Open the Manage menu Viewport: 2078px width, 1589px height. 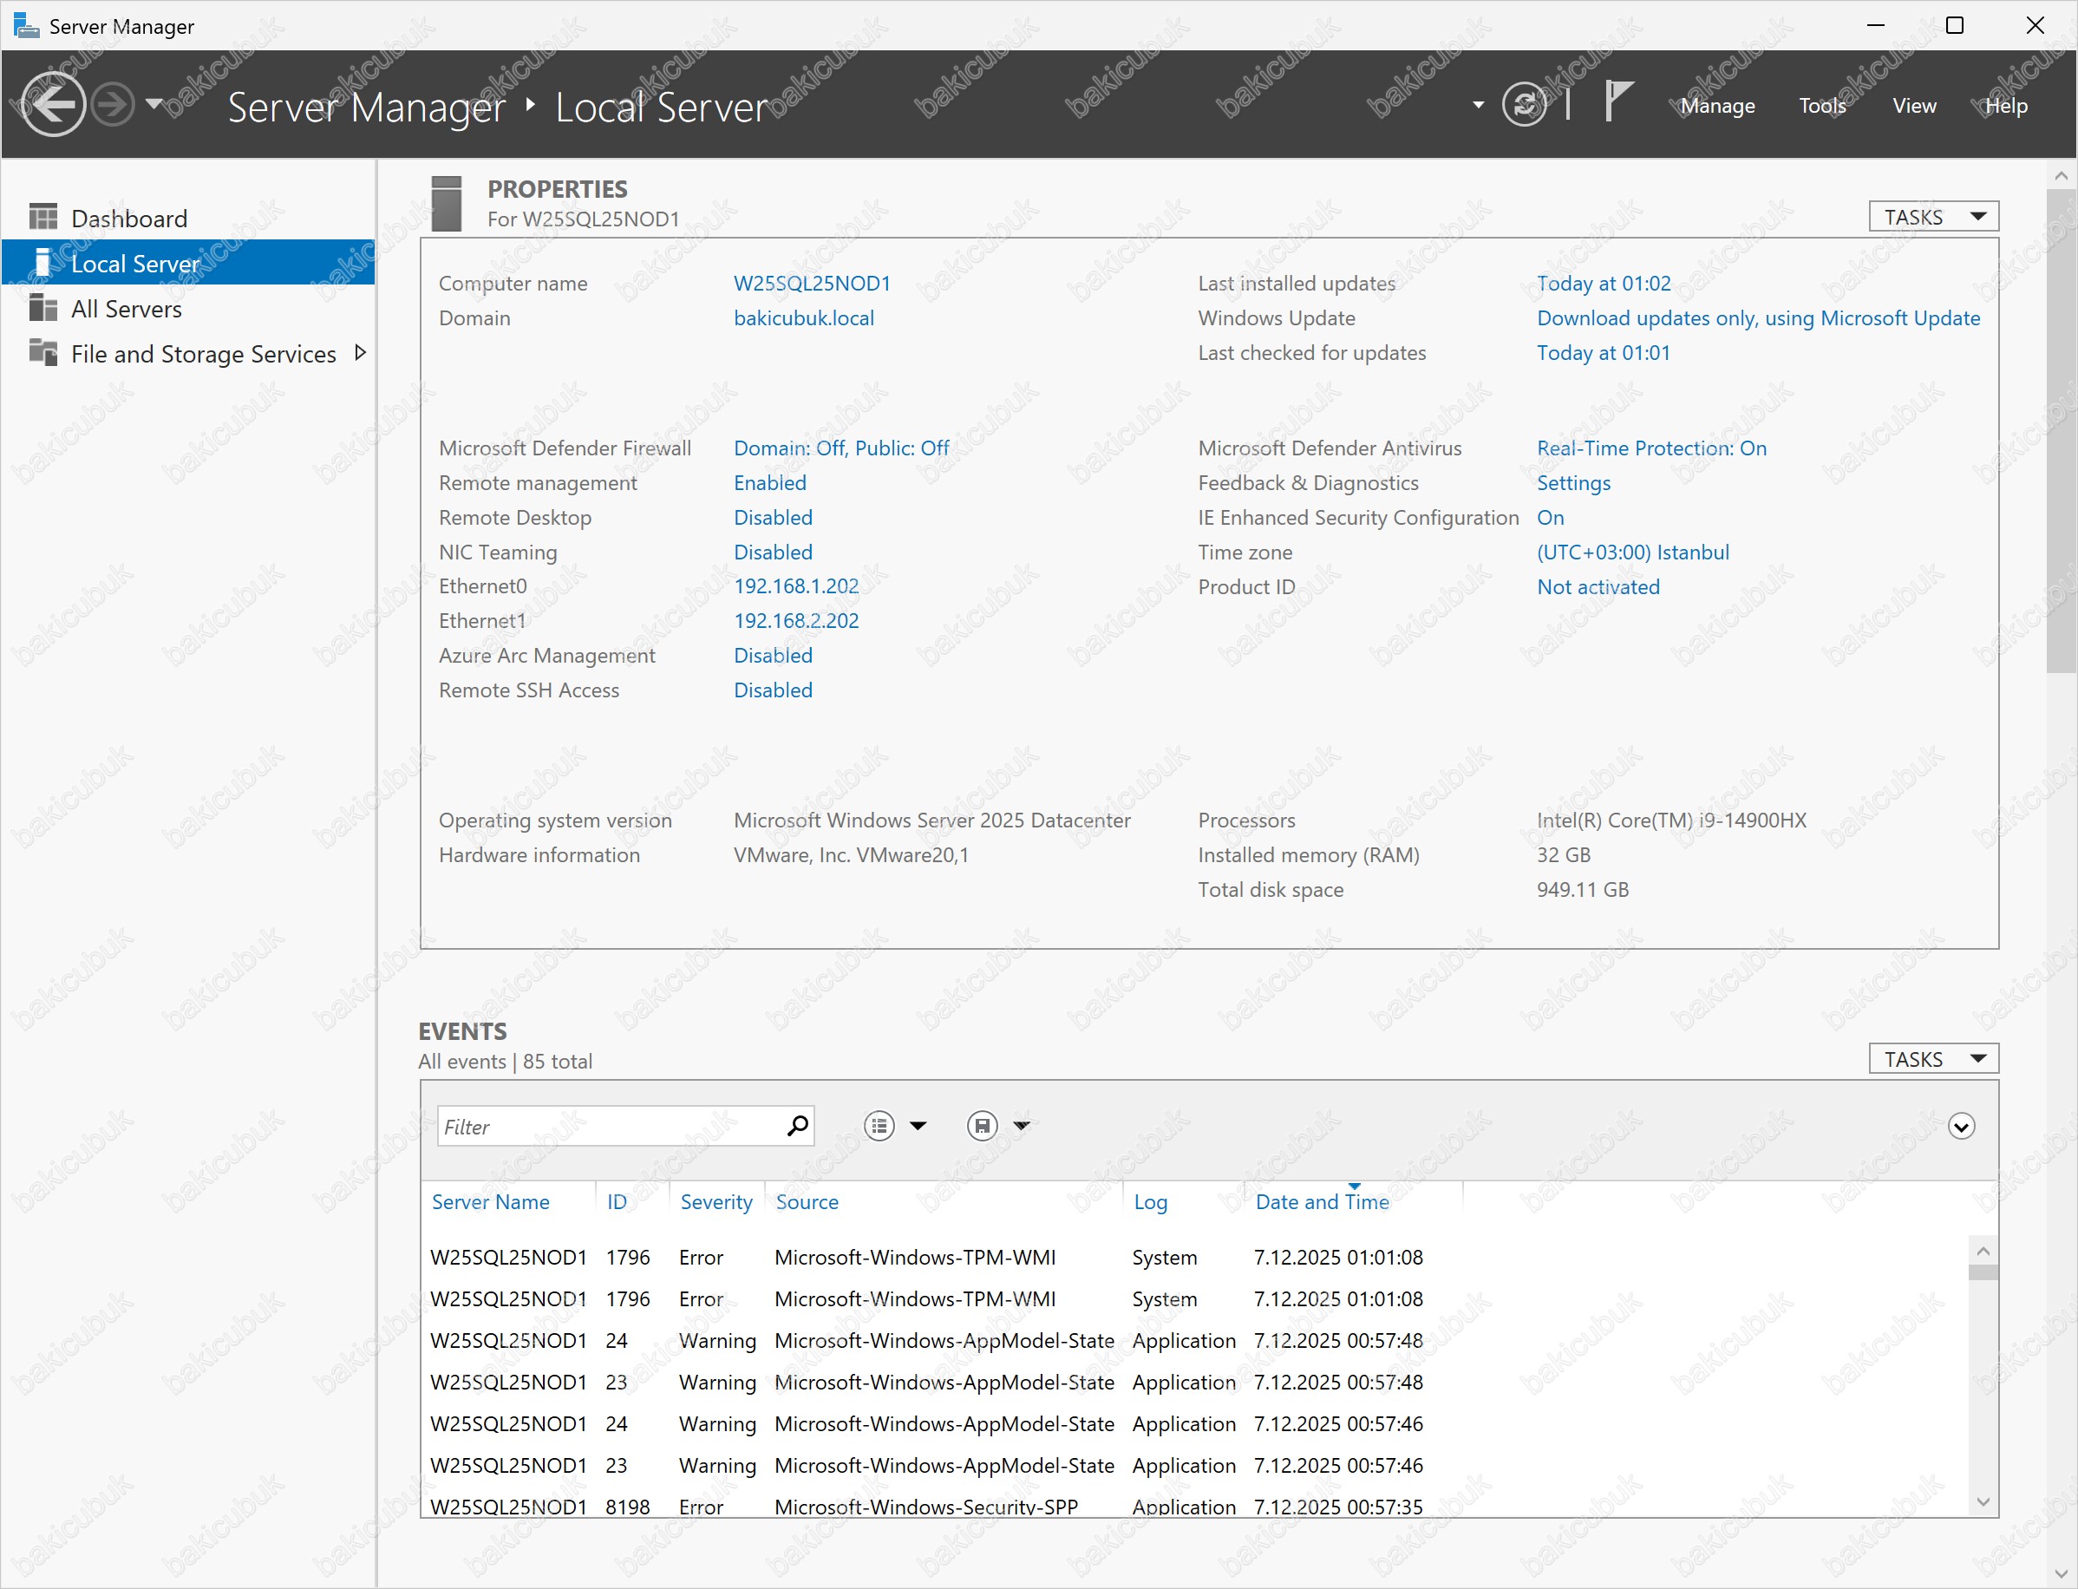pos(1716,106)
